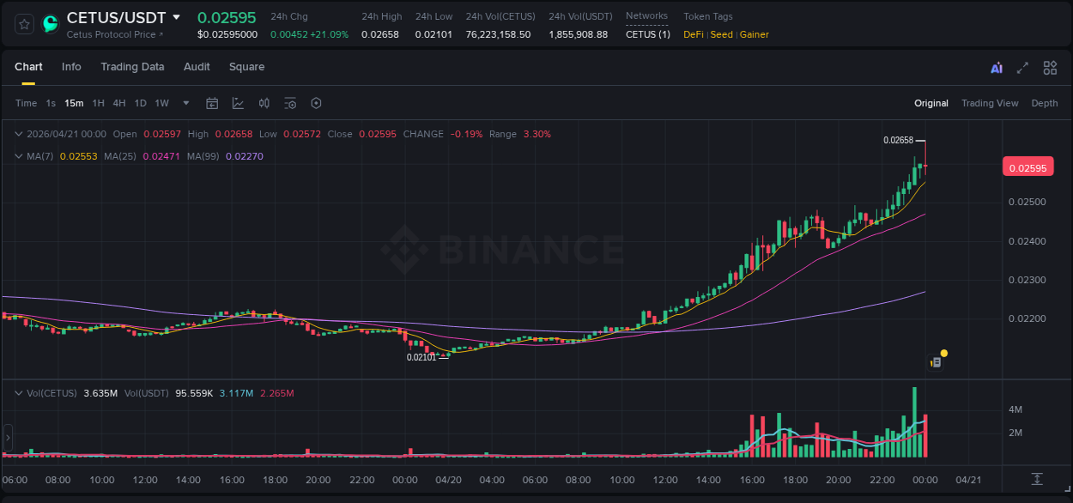Screen dimensions: 1073x503
Task: Open CETUS/USDT pair selector dropdown
Action: click(177, 17)
